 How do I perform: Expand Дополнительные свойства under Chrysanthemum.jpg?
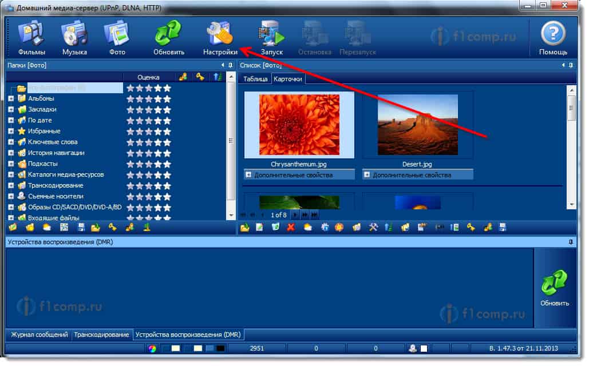click(x=250, y=175)
